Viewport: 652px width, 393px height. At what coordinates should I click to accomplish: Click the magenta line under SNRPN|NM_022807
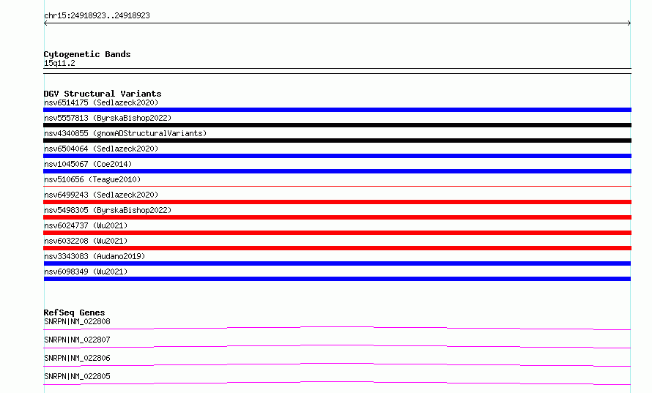[337, 346]
